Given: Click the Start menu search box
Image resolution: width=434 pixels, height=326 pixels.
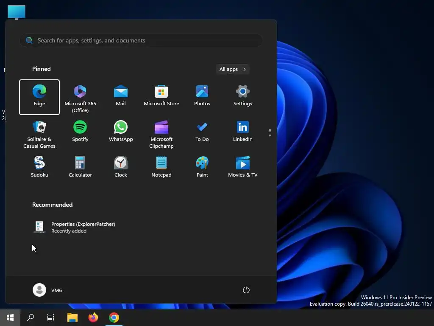Looking at the screenshot, I should click(141, 40).
